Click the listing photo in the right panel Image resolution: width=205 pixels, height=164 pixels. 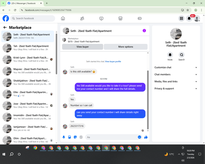tap(176, 34)
